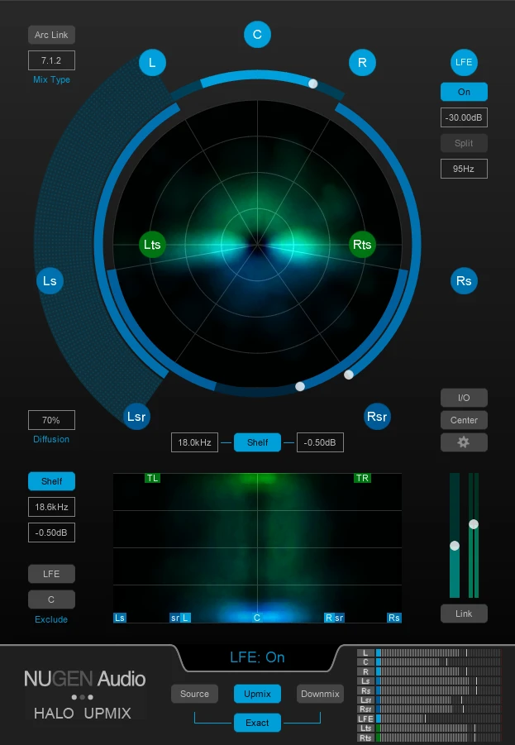Click the Rs right surround node
The image size is (515, 745).
tap(464, 281)
